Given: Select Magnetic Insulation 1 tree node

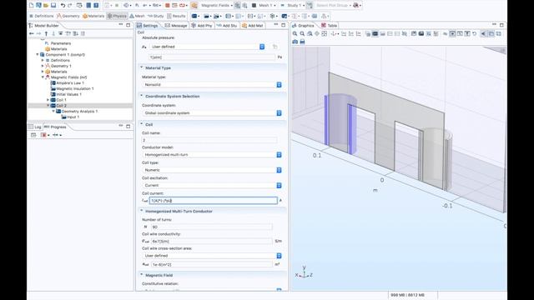Looking at the screenshot, I should pos(72,89).
